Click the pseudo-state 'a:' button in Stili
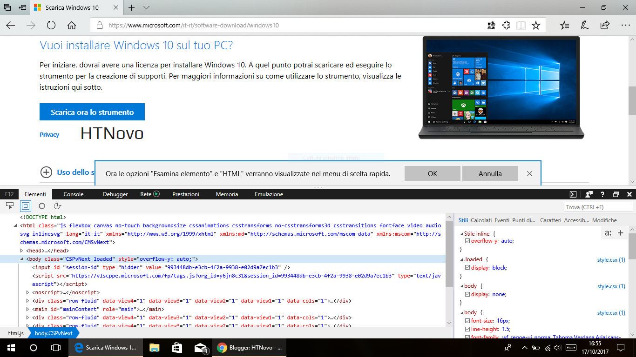This screenshot has height=357, width=636. (x=608, y=233)
